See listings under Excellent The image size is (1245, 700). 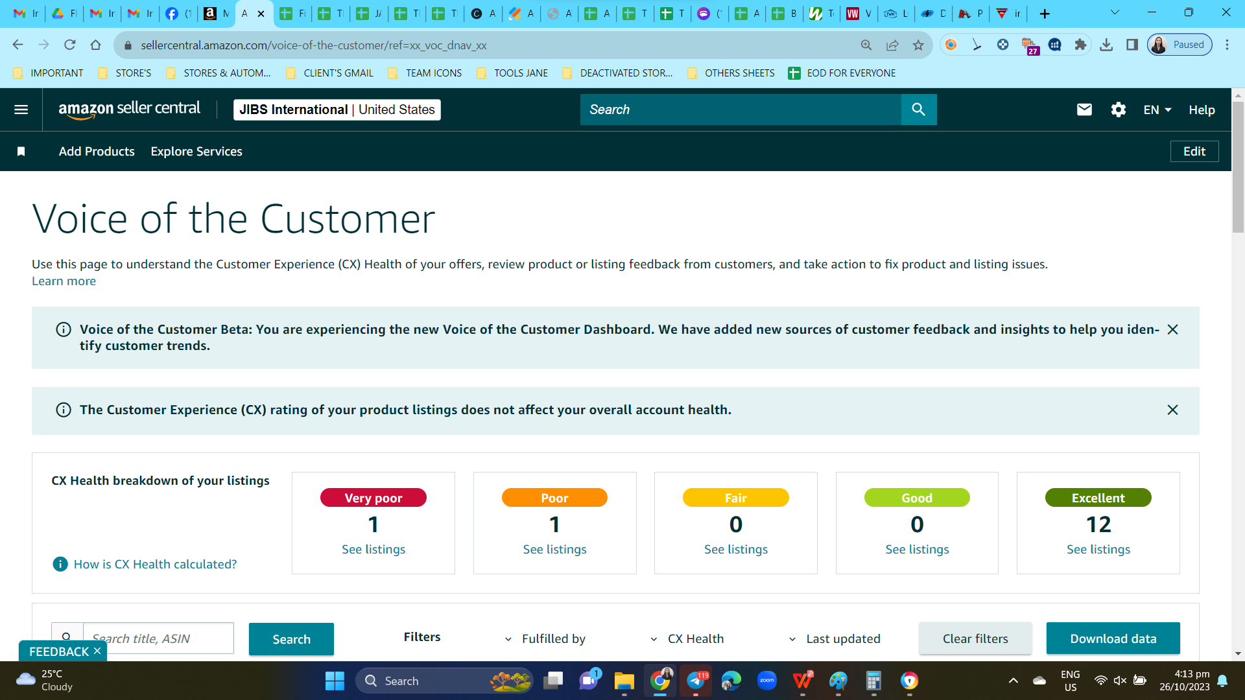(x=1098, y=550)
